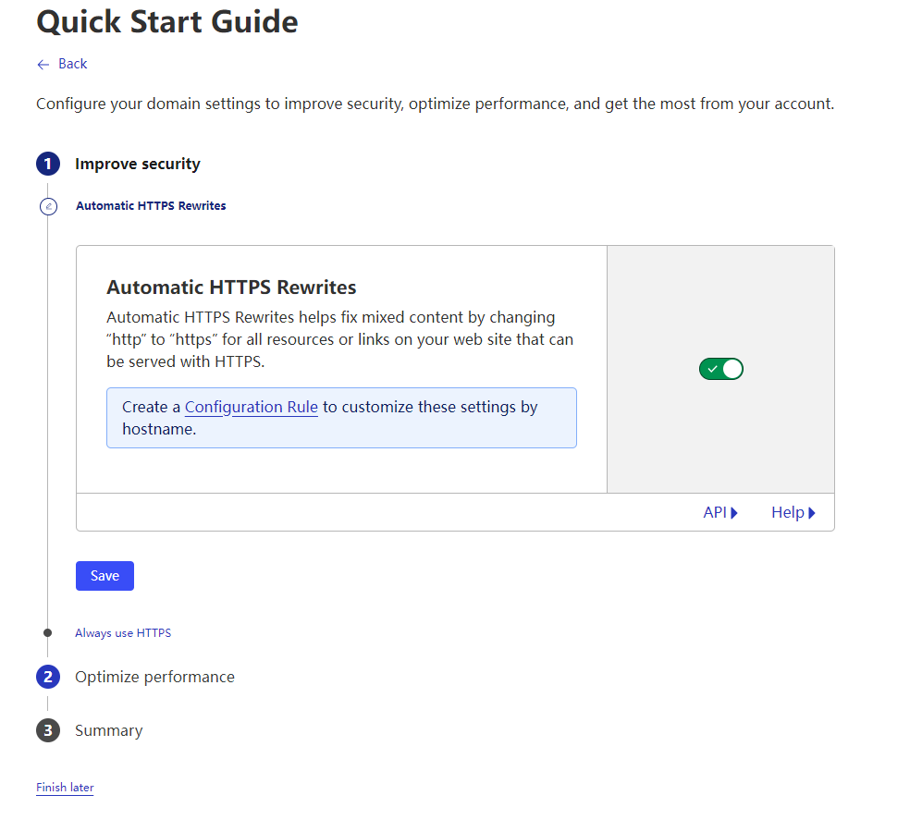Click the Finish later link

click(65, 788)
